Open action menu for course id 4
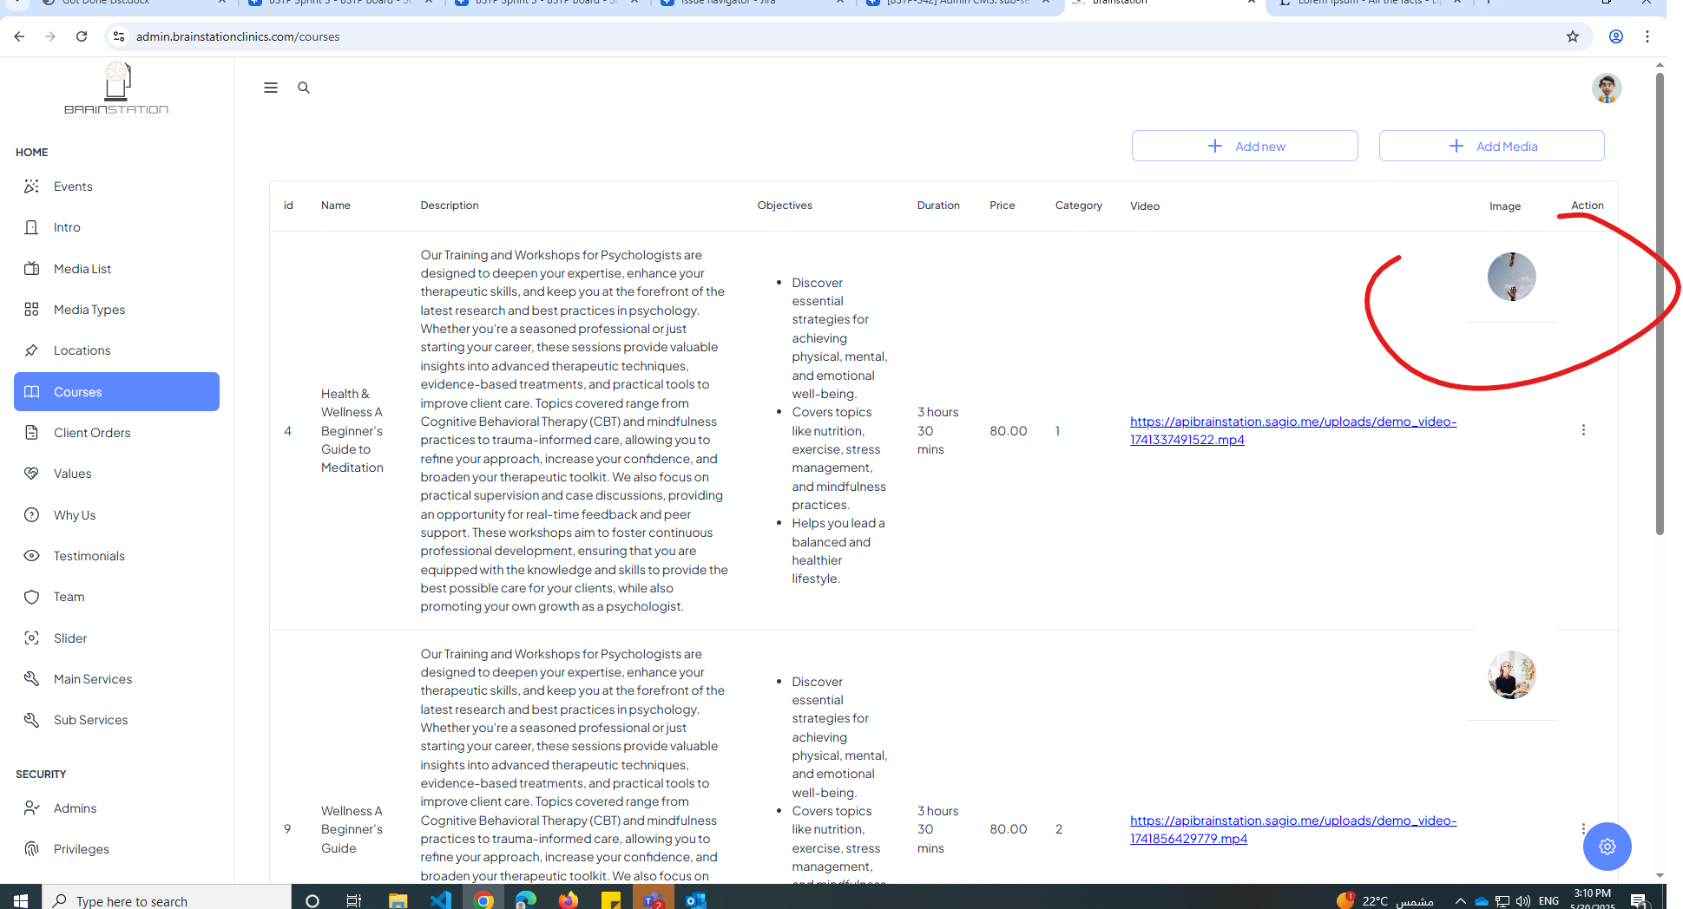This screenshot has width=1683, height=909. (1583, 430)
